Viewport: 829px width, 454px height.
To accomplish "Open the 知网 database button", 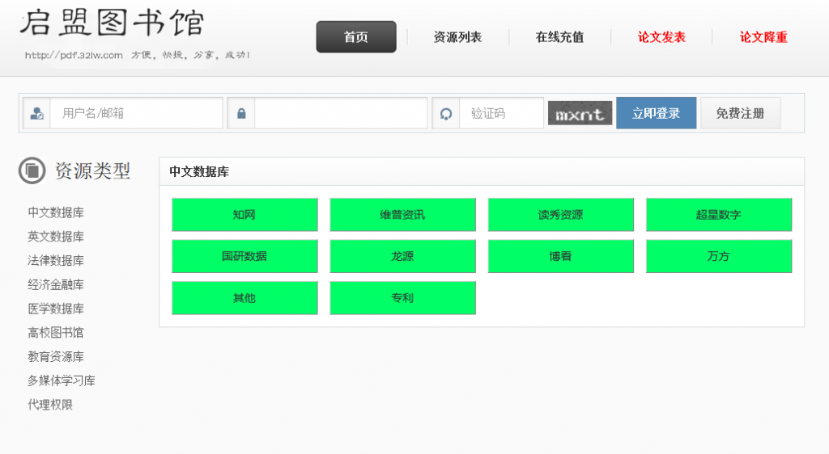I will 244,215.
